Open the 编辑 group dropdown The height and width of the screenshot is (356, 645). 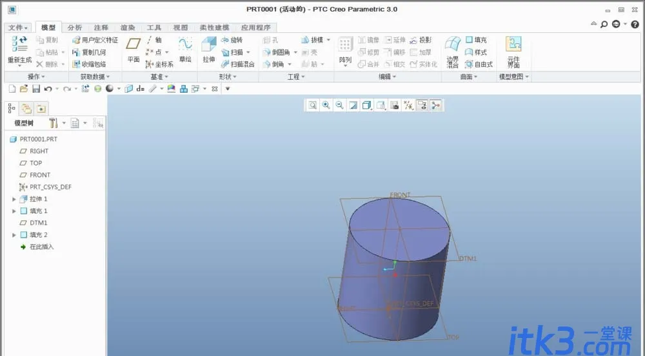point(388,77)
